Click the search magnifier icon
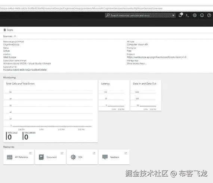The height and width of the screenshot is (183, 213). click(x=108, y=15)
